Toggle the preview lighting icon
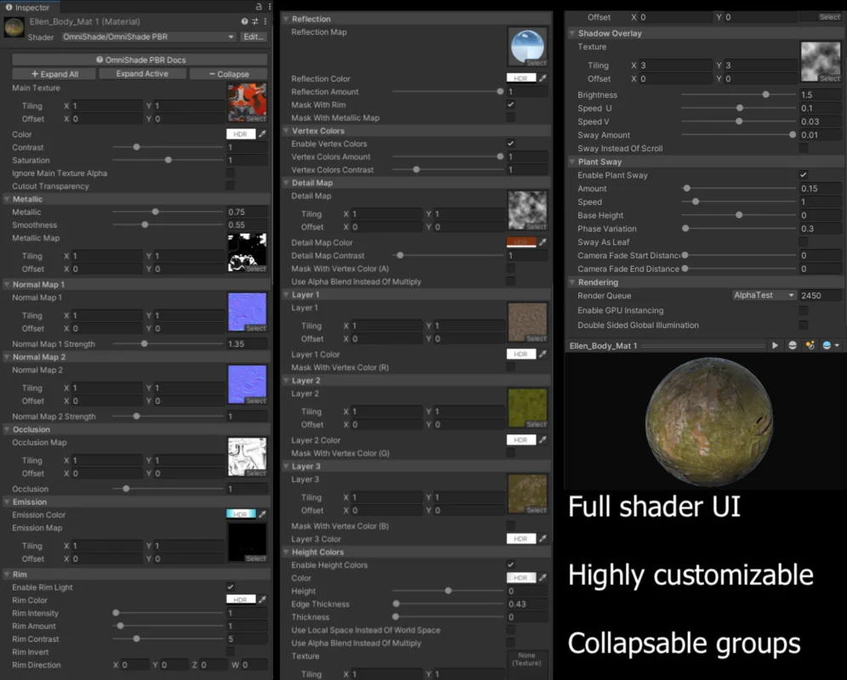Image resolution: width=847 pixels, height=680 pixels. pos(810,346)
